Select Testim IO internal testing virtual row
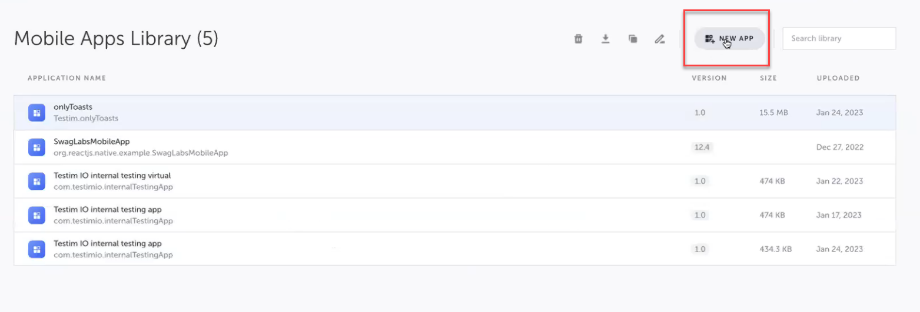The image size is (920, 312). [353, 181]
